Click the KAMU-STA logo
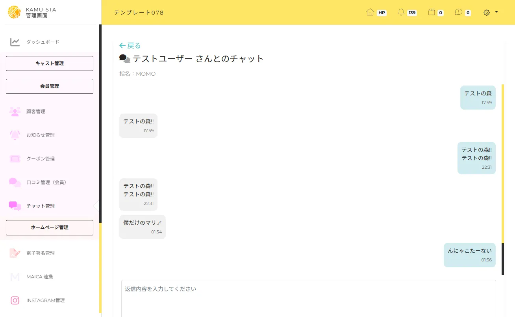This screenshot has height=317, width=515. pyautogui.click(x=14, y=12)
